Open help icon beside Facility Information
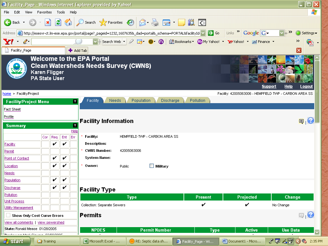The image size is (328, 246). tap(311, 120)
